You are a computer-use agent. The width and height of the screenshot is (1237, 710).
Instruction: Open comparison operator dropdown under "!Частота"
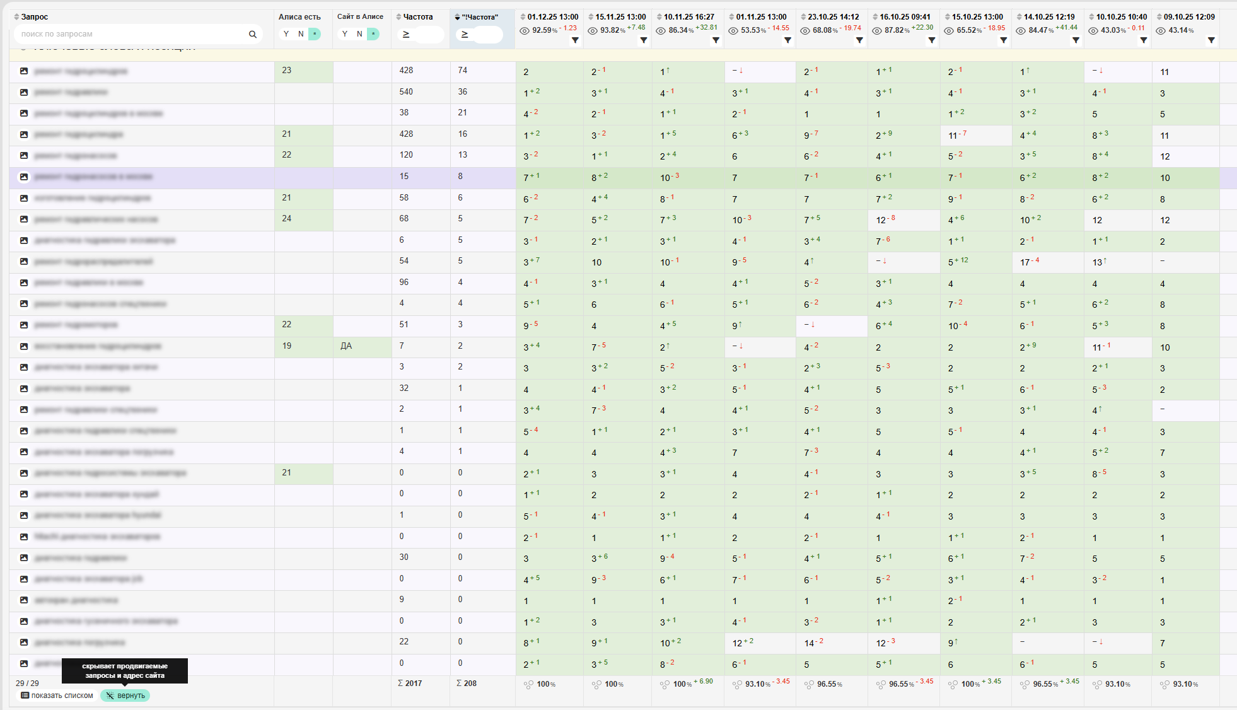point(465,34)
